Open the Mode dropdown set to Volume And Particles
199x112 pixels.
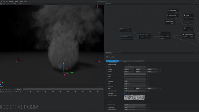(x=135, y=67)
